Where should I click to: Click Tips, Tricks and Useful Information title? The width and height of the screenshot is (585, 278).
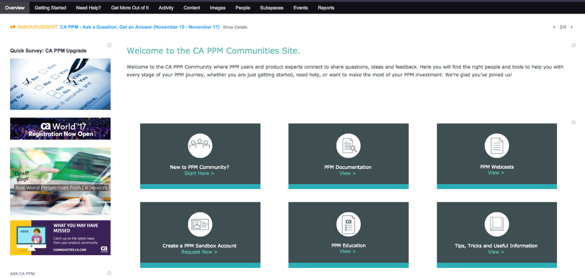tap(496, 246)
